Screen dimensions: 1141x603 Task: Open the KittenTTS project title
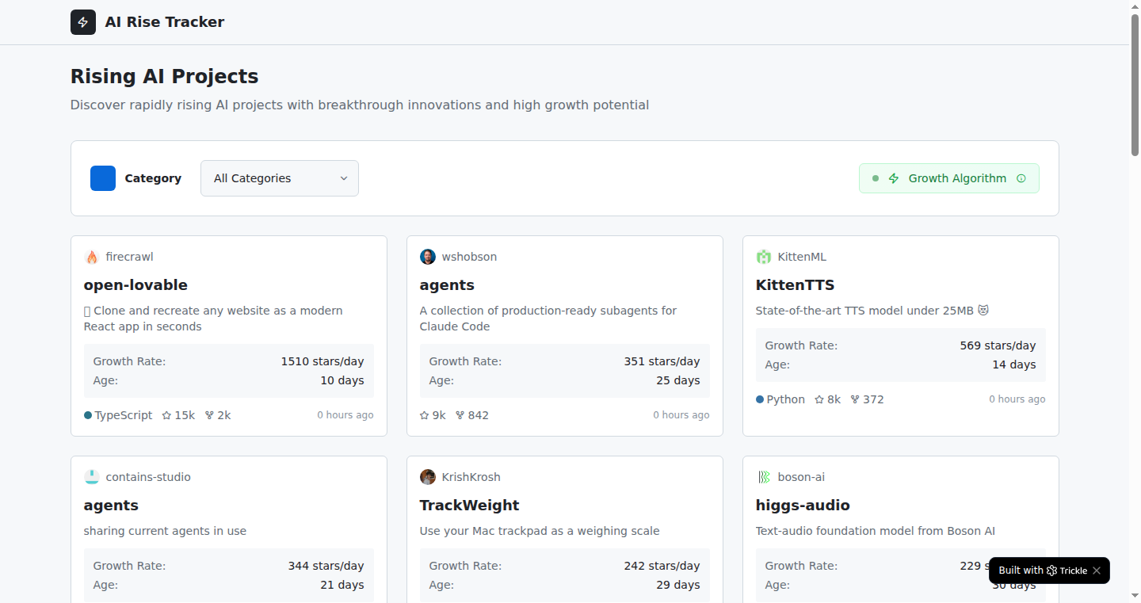click(x=795, y=285)
